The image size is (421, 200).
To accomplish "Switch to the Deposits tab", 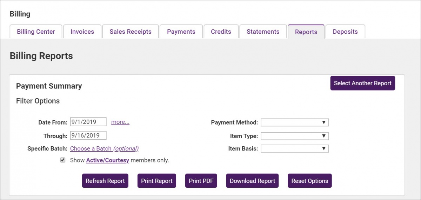I will [x=345, y=32].
